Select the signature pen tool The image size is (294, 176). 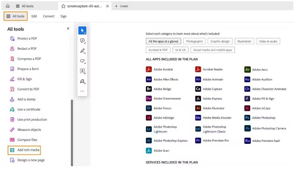coord(82,81)
